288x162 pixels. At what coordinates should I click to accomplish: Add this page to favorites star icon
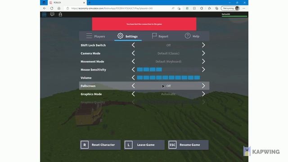[179, 8]
